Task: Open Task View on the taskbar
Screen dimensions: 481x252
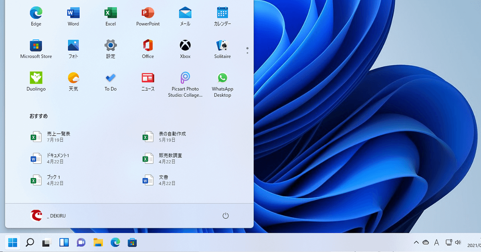Action: 47,242
